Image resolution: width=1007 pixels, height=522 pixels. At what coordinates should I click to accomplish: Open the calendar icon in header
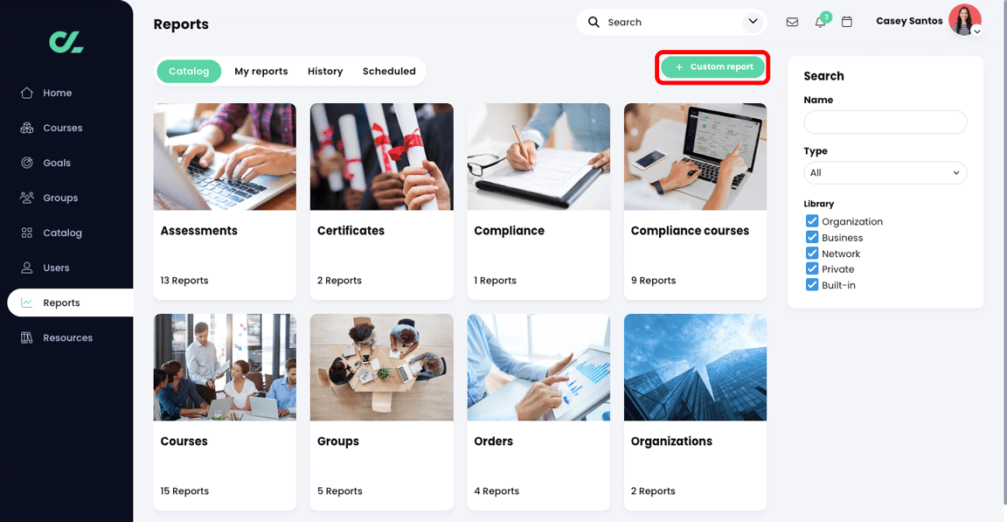pos(847,22)
